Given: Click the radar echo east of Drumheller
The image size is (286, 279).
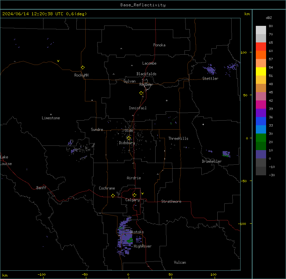Looking at the screenshot, I should (226, 154).
